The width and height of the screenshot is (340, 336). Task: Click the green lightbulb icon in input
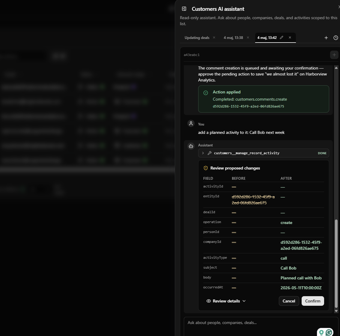pyautogui.click(x=321, y=332)
